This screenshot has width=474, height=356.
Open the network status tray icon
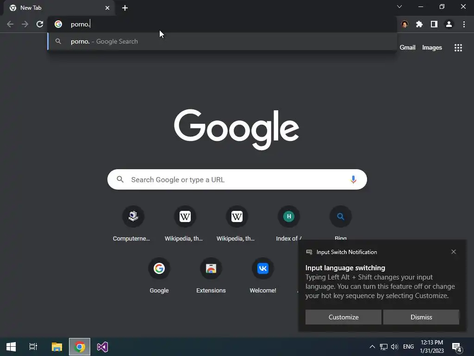click(x=384, y=347)
